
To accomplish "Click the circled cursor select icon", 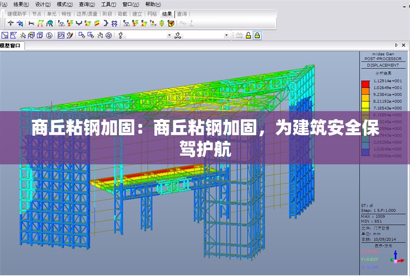I will [x=49, y=35].
